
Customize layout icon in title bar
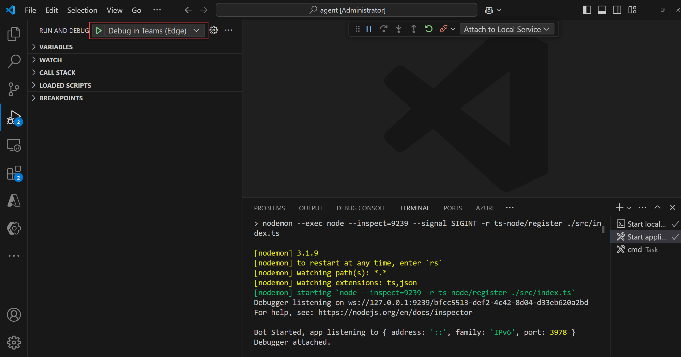(x=632, y=10)
